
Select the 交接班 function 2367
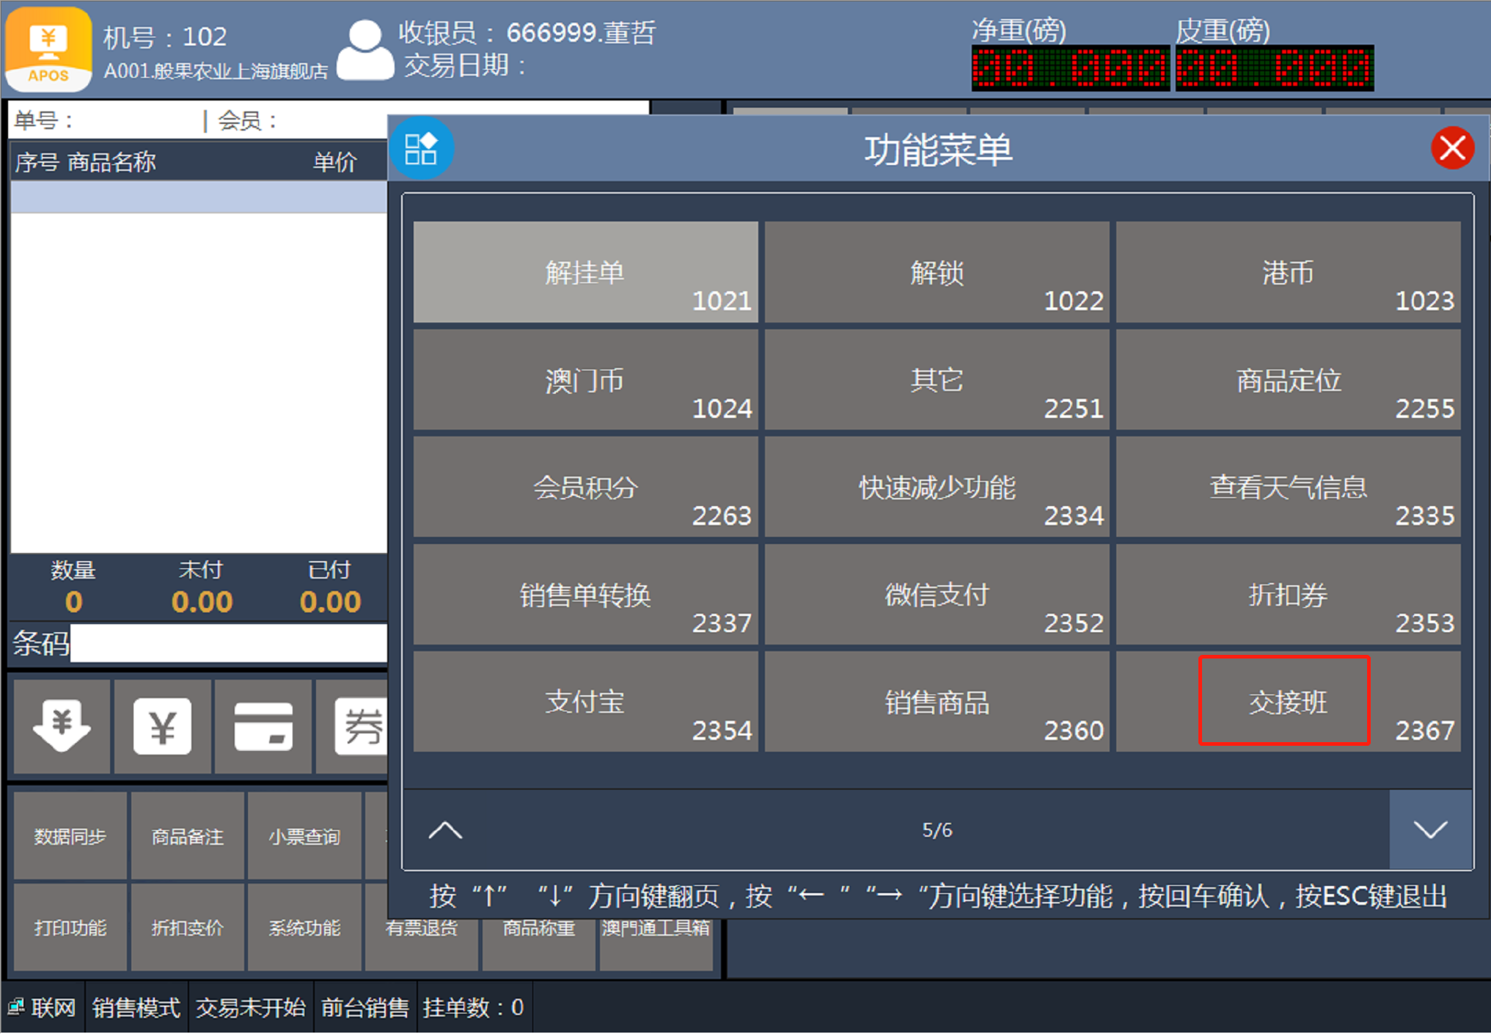point(1287,702)
